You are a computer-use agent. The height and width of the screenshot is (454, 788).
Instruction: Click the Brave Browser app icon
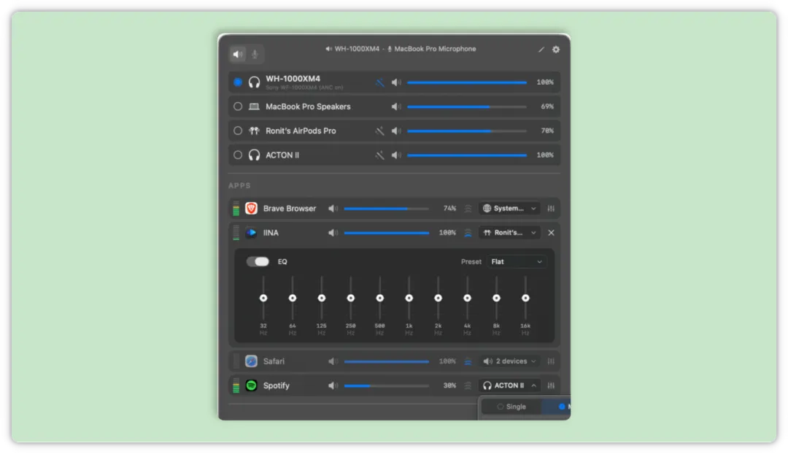(251, 208)
